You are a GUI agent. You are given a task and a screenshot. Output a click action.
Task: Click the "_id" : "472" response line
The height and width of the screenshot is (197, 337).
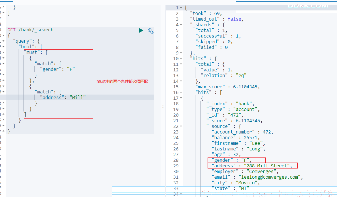pos(225,115)
